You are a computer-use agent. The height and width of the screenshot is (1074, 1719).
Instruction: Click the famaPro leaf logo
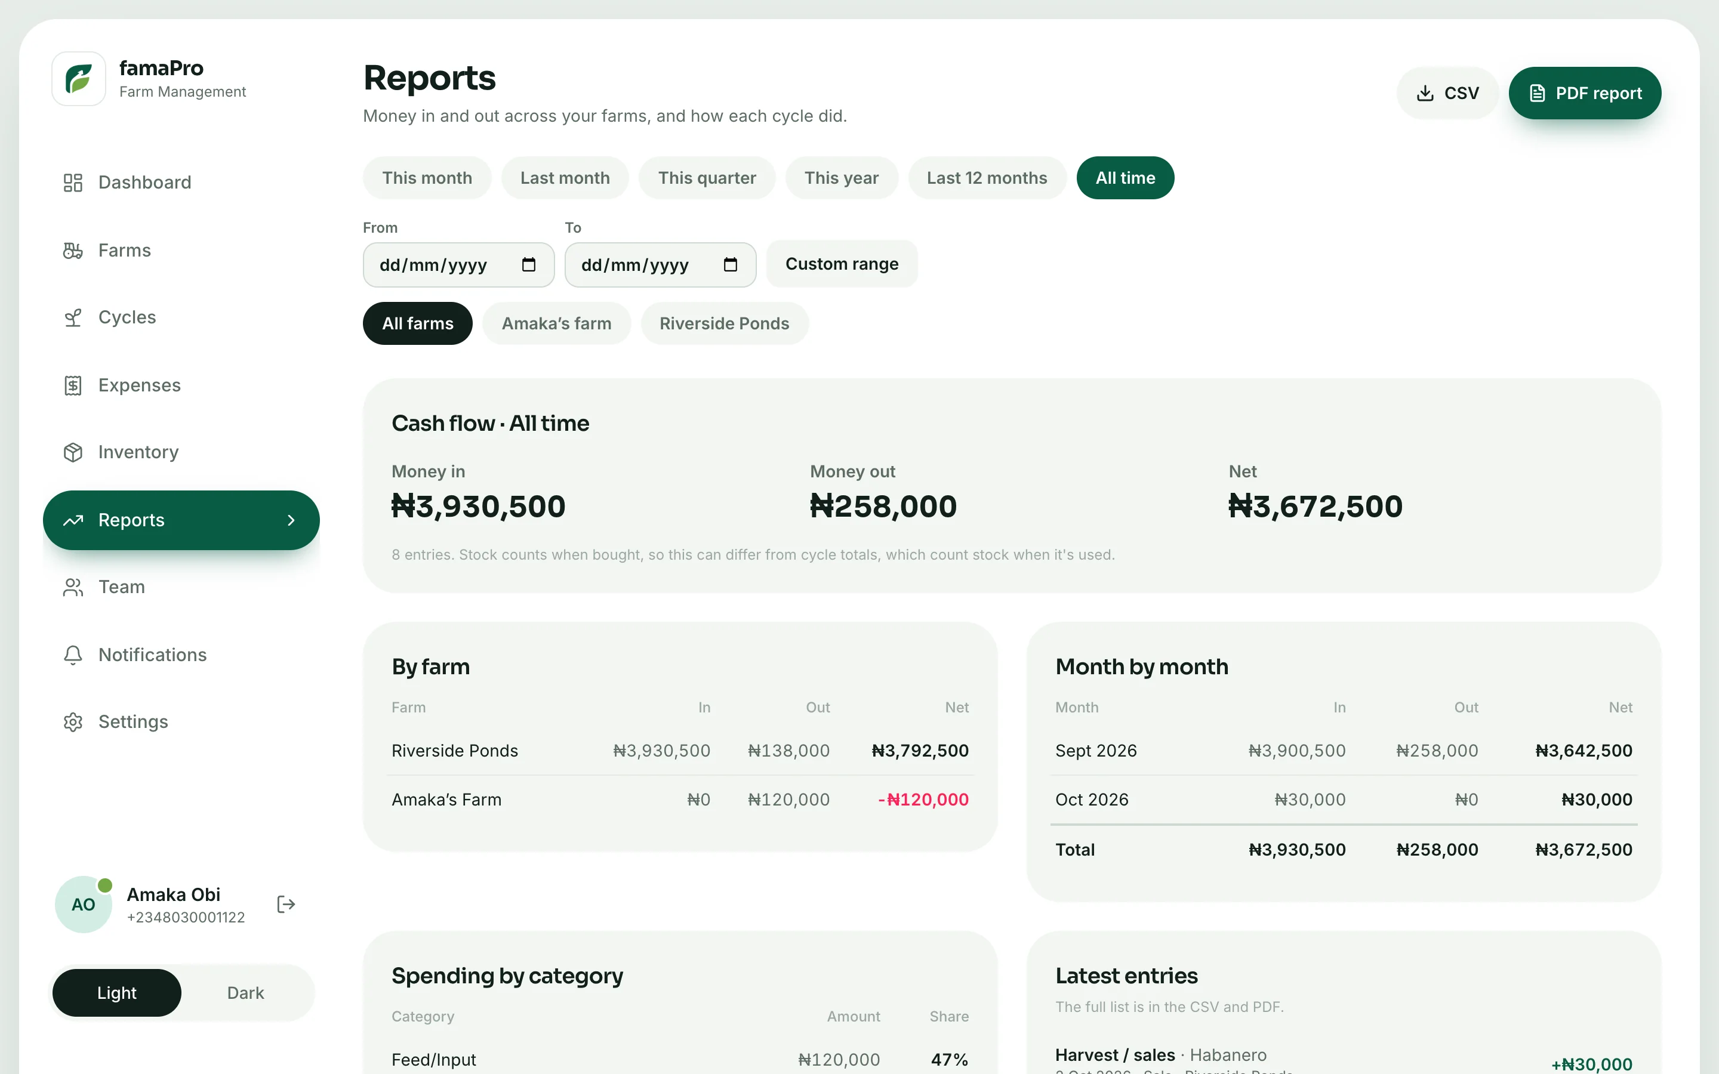[79, 79]
